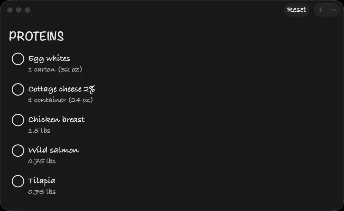Click the Cottage cheese 2% item name
344x211 pixels.
point(61,89)
